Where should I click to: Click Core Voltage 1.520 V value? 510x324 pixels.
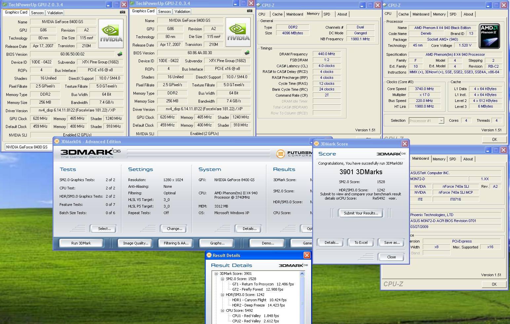(x=465, y=45)
